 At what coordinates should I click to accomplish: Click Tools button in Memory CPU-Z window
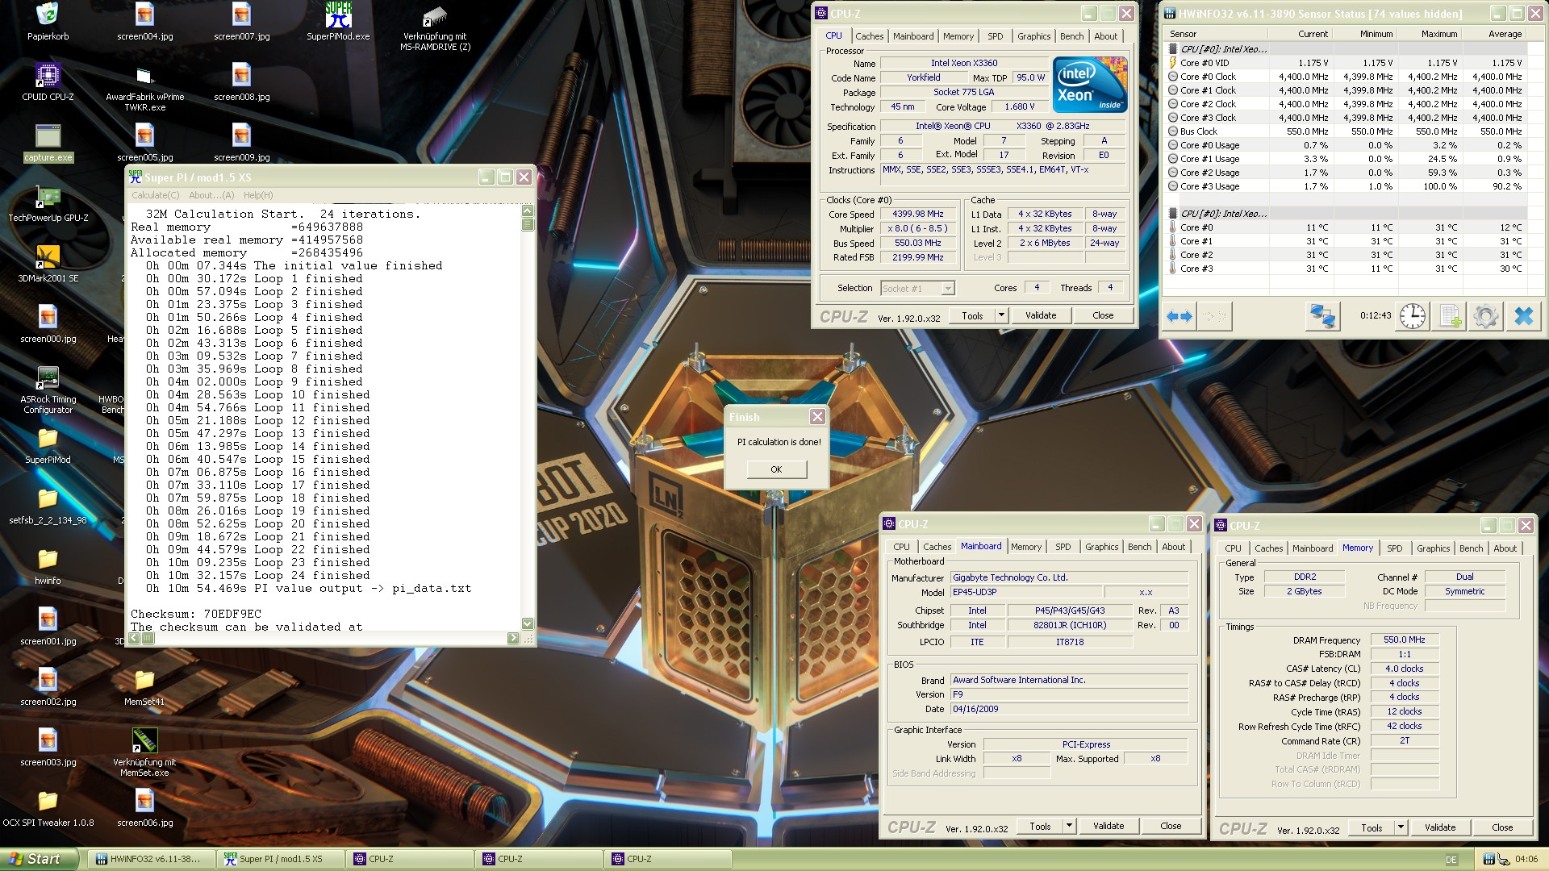click(x=1372, y=827)
